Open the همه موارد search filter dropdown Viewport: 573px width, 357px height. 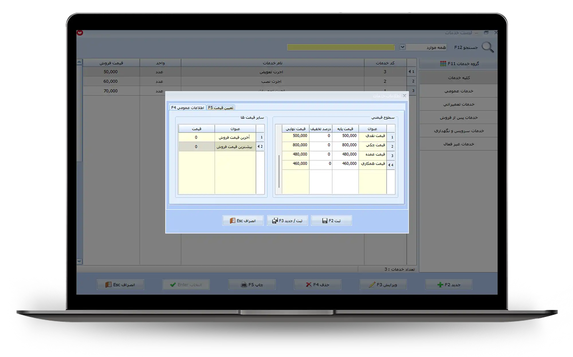[403, 47]
